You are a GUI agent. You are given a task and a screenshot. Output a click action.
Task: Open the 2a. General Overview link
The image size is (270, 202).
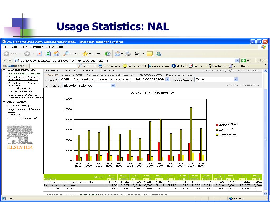(x=25, y=74)
